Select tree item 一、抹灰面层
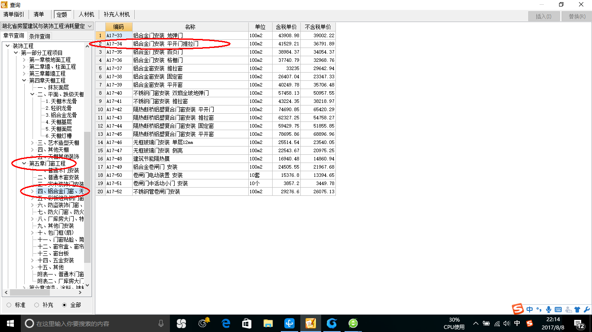The image size is (592, 332). [x=53, y=87]
